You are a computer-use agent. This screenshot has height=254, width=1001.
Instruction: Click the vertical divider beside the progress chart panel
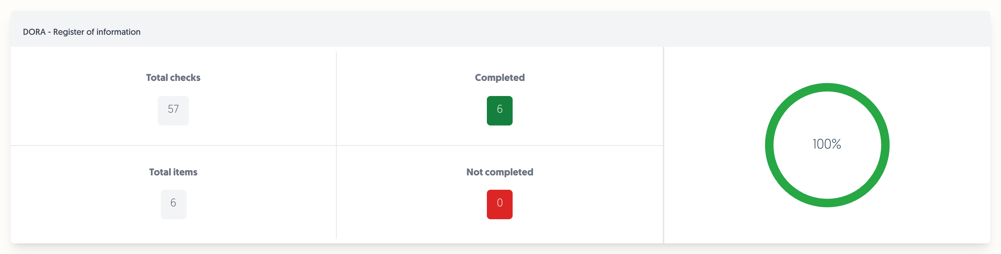tap(664, 145)
